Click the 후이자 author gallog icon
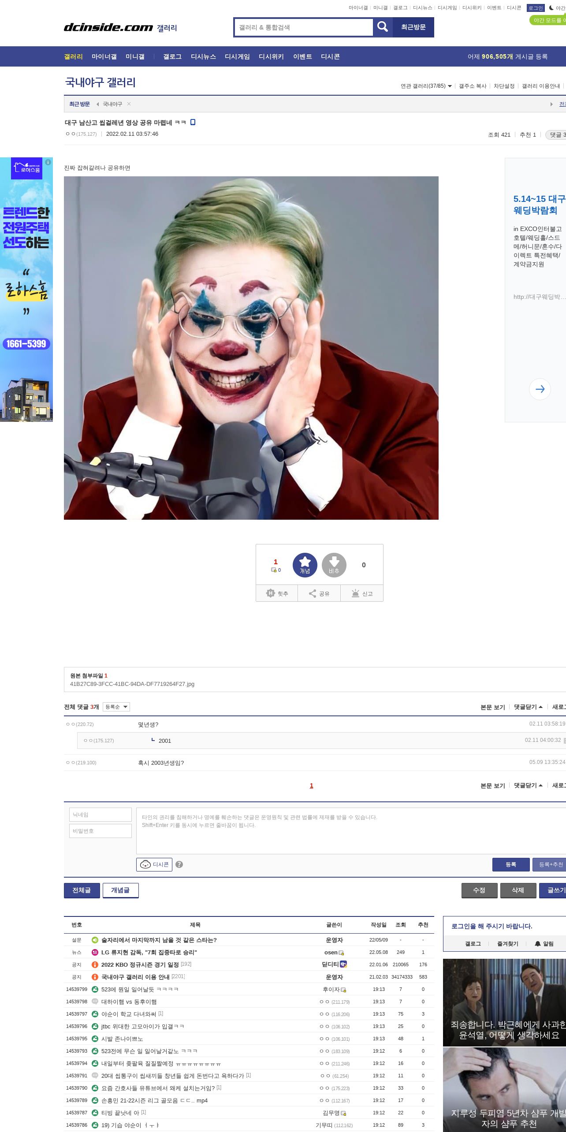The width and height of the screenshot is (566, 1132). click(x=343, y=990)
